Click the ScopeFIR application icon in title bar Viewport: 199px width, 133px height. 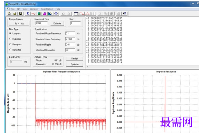[7, 4]
